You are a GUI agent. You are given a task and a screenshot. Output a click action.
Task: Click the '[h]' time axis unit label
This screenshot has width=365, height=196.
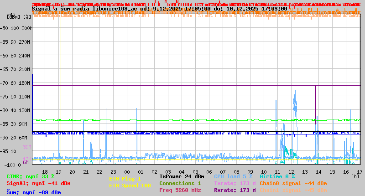point(355,176)
